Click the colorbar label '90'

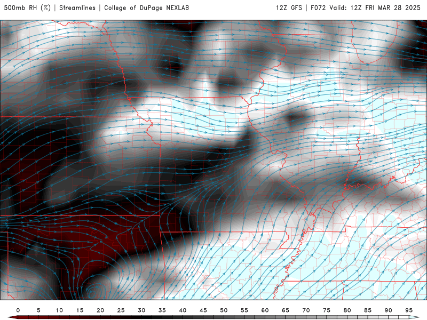388,310
